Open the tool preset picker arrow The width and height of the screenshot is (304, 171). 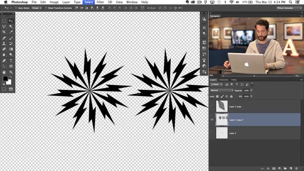pyautogui.click(x=11, y=8)
